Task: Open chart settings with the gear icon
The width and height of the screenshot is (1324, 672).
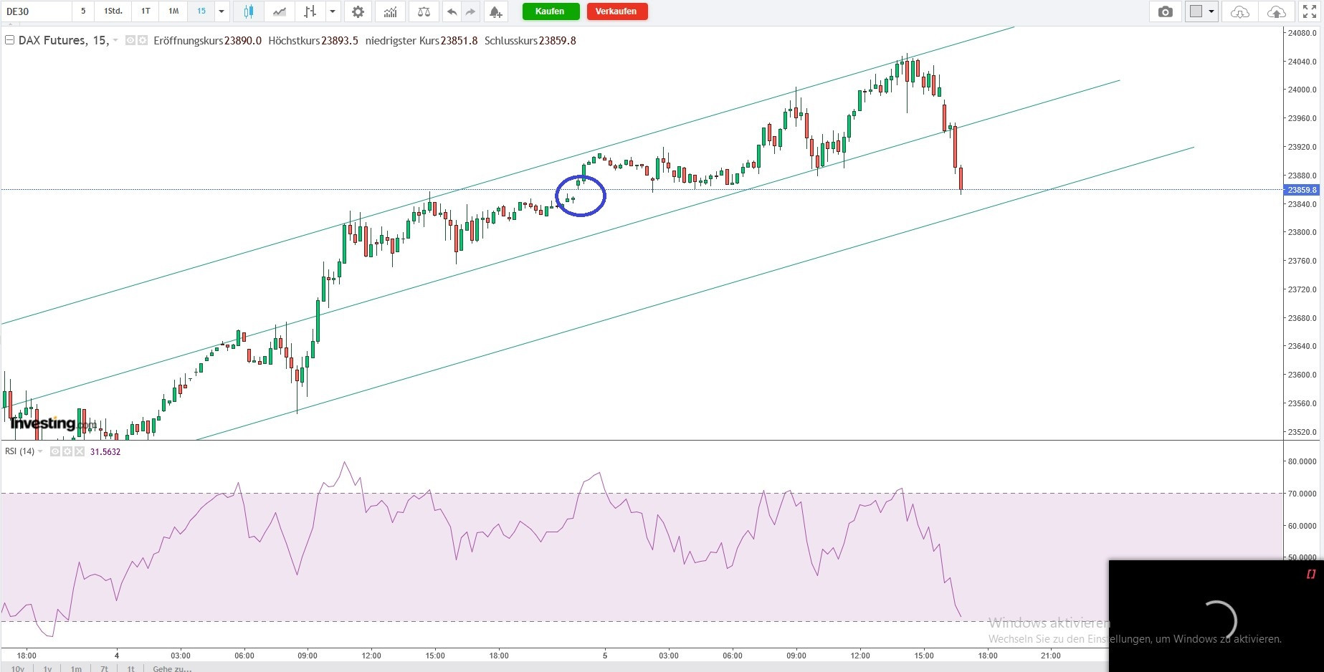Action: 358,11
